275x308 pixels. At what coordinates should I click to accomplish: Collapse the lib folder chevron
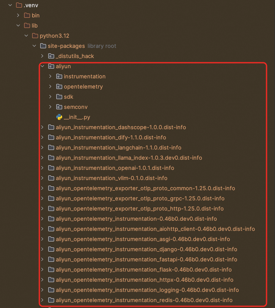pos(18,25)
